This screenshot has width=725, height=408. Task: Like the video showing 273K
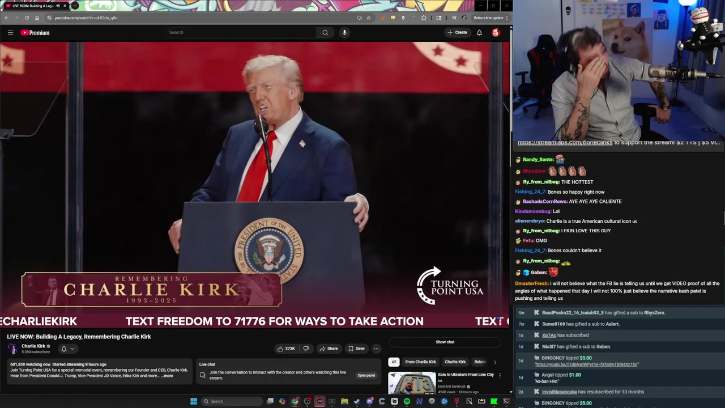click(285, 348)
